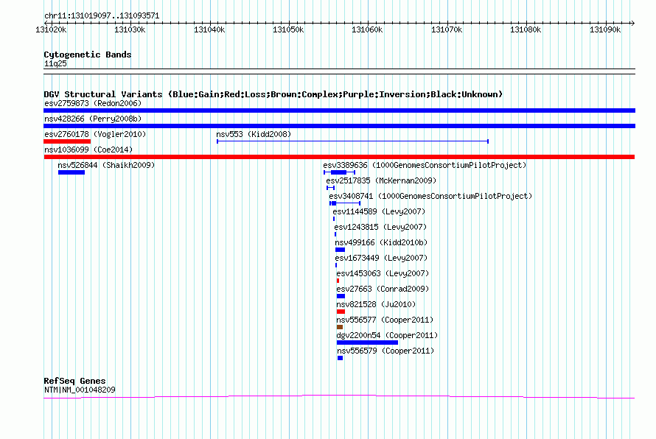The height and width of the screenshot is (439, 656).
Task: Select the nsv1036099 (Coe2014) red bar
Action: click(x=339, y=157)
